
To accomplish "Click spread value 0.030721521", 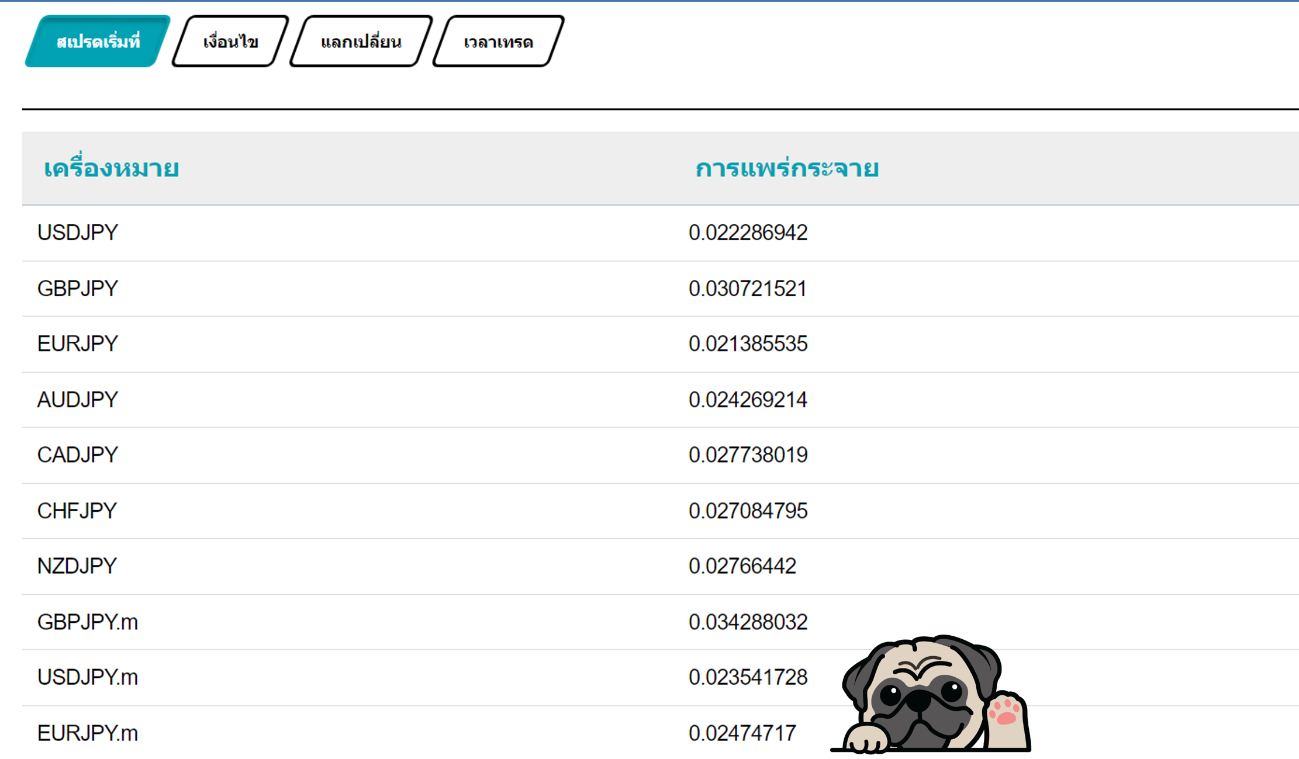I will (748, 289).
